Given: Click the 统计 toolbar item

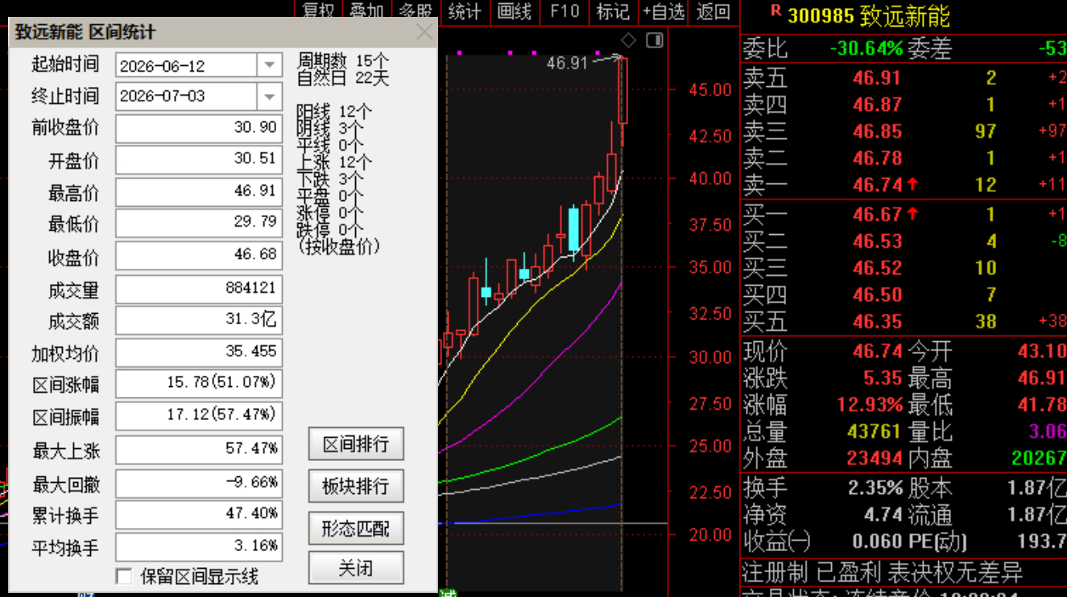Looking at the screenshot, I should pos(465,11).
